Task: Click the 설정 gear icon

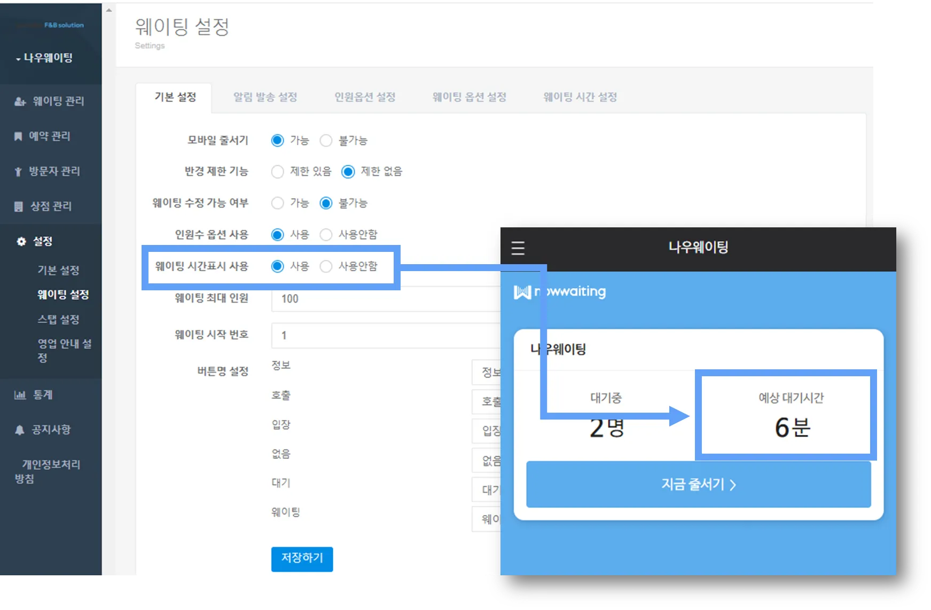Action: (21, 241)
